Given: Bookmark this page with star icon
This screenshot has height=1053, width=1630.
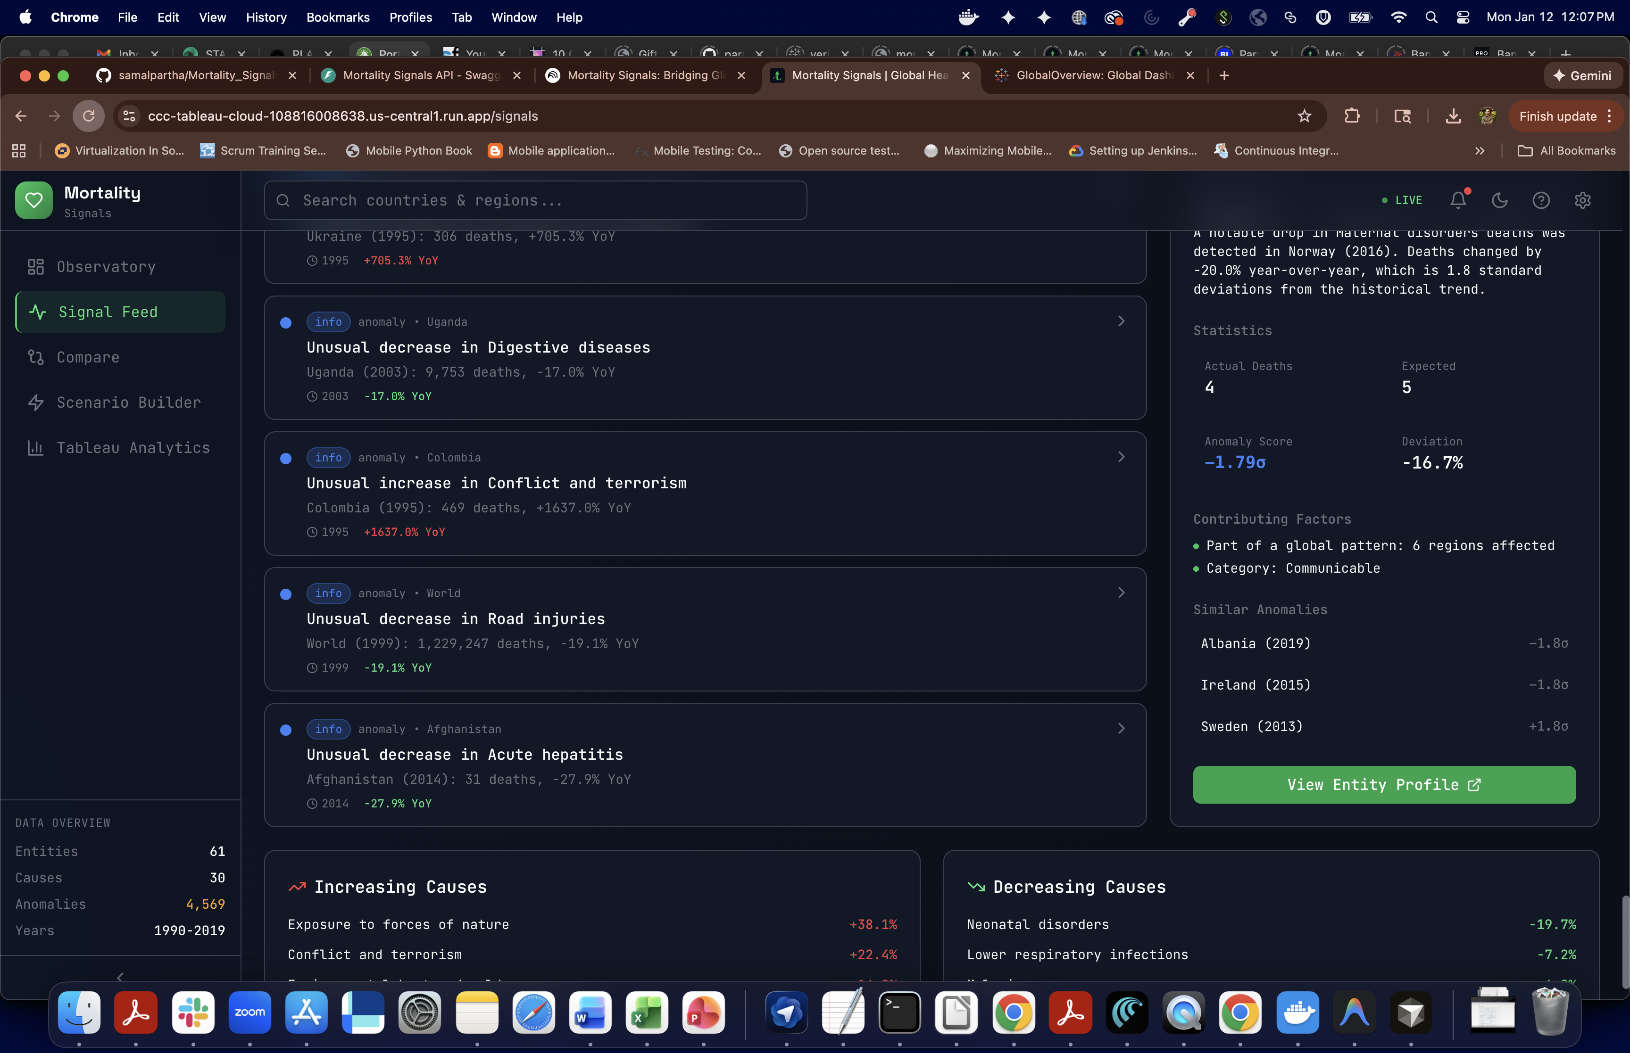Looking at the screenshot, I should pyautogui.click(x=1304, y=116).
